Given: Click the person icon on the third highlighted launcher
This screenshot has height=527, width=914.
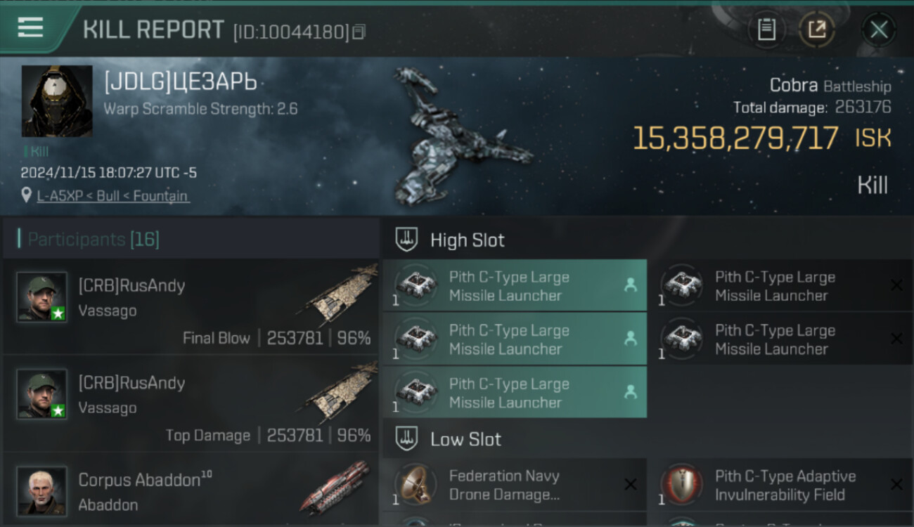Looking at the screenshot, I should click(630, 393).
